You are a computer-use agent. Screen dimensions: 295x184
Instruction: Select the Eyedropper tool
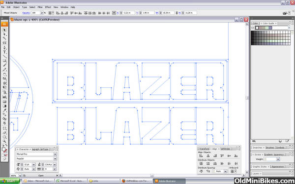(5, 110)
